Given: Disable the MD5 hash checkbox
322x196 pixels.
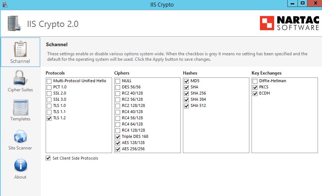Looking at the screenshot, I should pos(186,81).
